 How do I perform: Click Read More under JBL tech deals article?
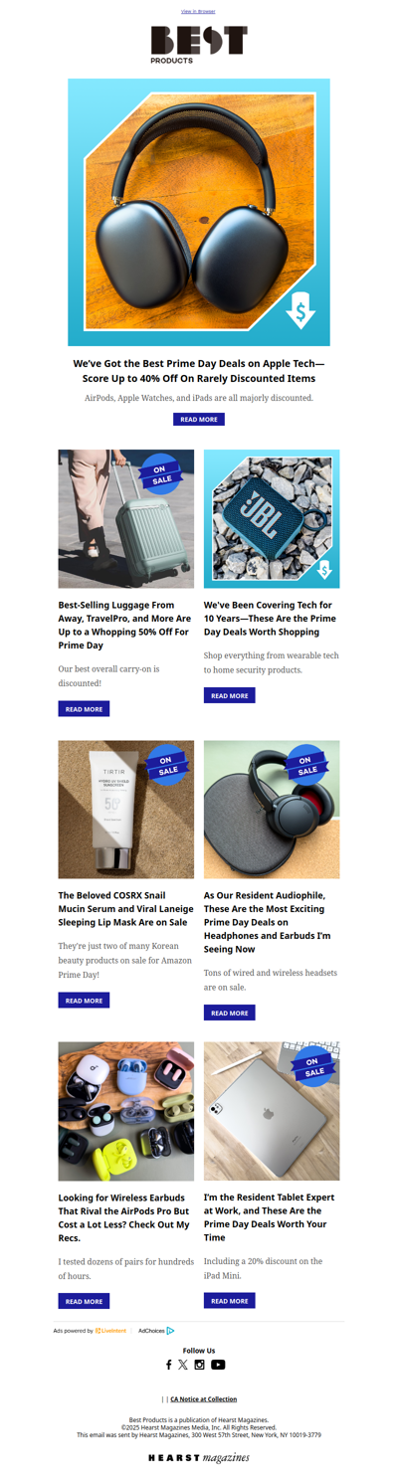click(x=230, y=695)
